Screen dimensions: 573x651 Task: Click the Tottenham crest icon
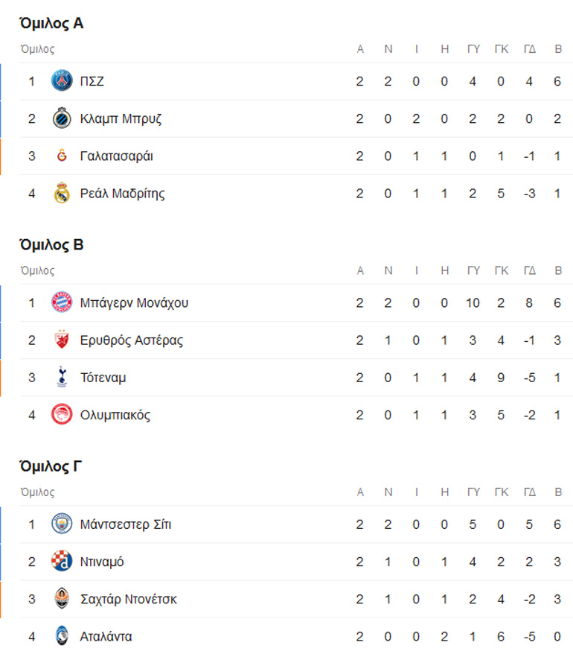(x=62, y=377)
